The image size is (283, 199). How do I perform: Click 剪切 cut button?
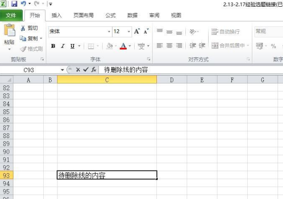[x=29, y=28]
